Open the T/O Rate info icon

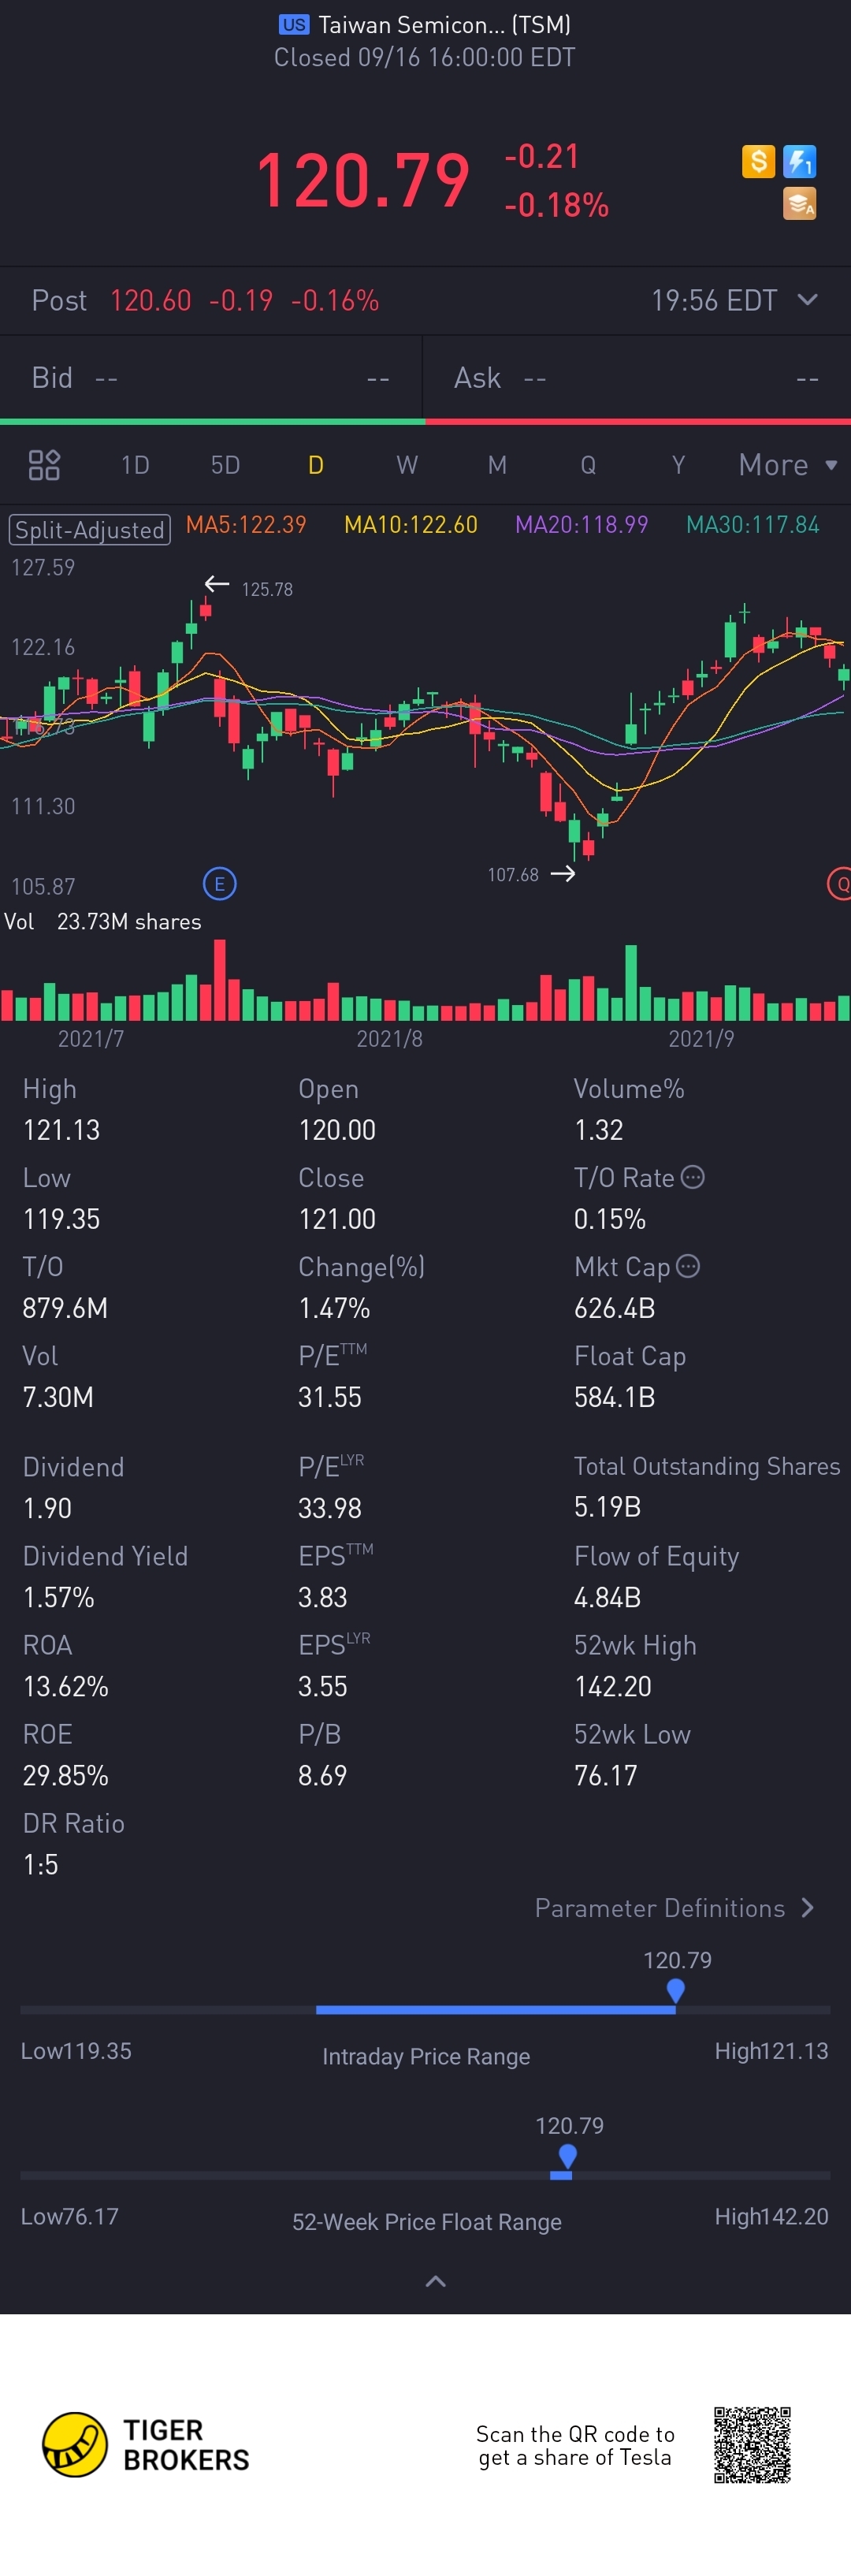[692, 1177]
